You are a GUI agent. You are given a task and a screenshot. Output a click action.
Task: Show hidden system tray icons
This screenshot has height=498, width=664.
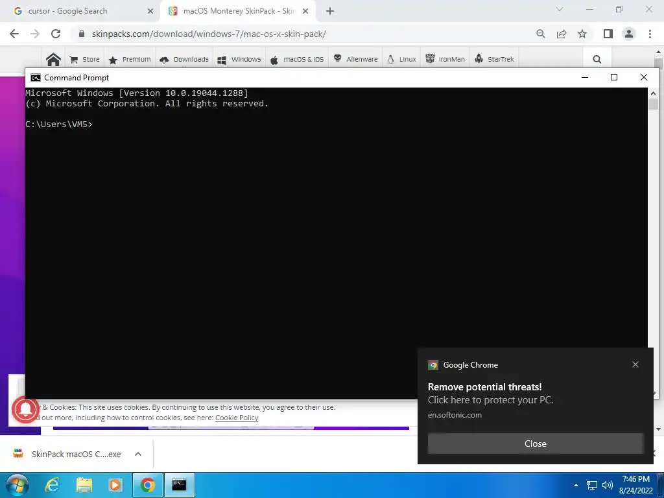576,485
